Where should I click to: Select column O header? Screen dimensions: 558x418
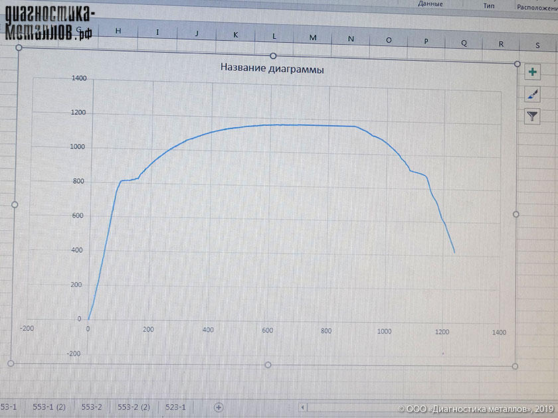[x=389, y=40]
